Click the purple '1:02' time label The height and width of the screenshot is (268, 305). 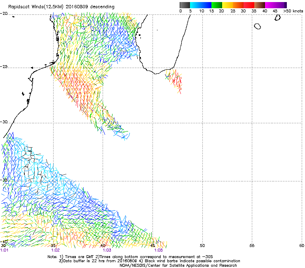(x=56, y=250)
